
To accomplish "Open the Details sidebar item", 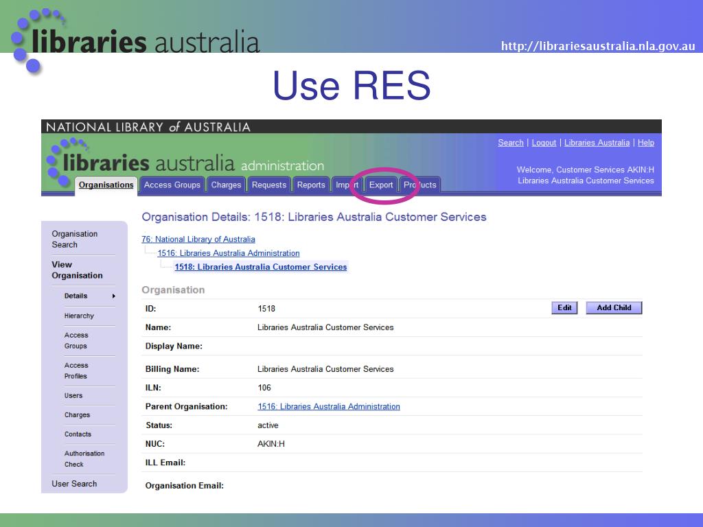I will point(76,296).
